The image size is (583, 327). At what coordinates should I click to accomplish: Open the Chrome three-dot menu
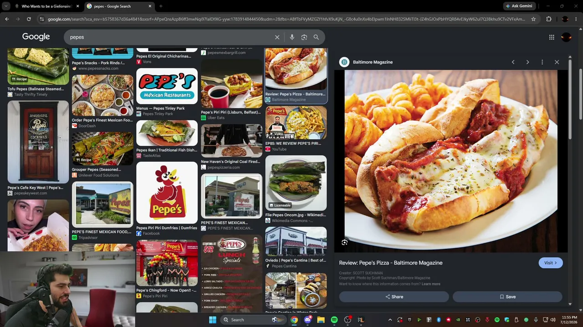click(576, 19)
